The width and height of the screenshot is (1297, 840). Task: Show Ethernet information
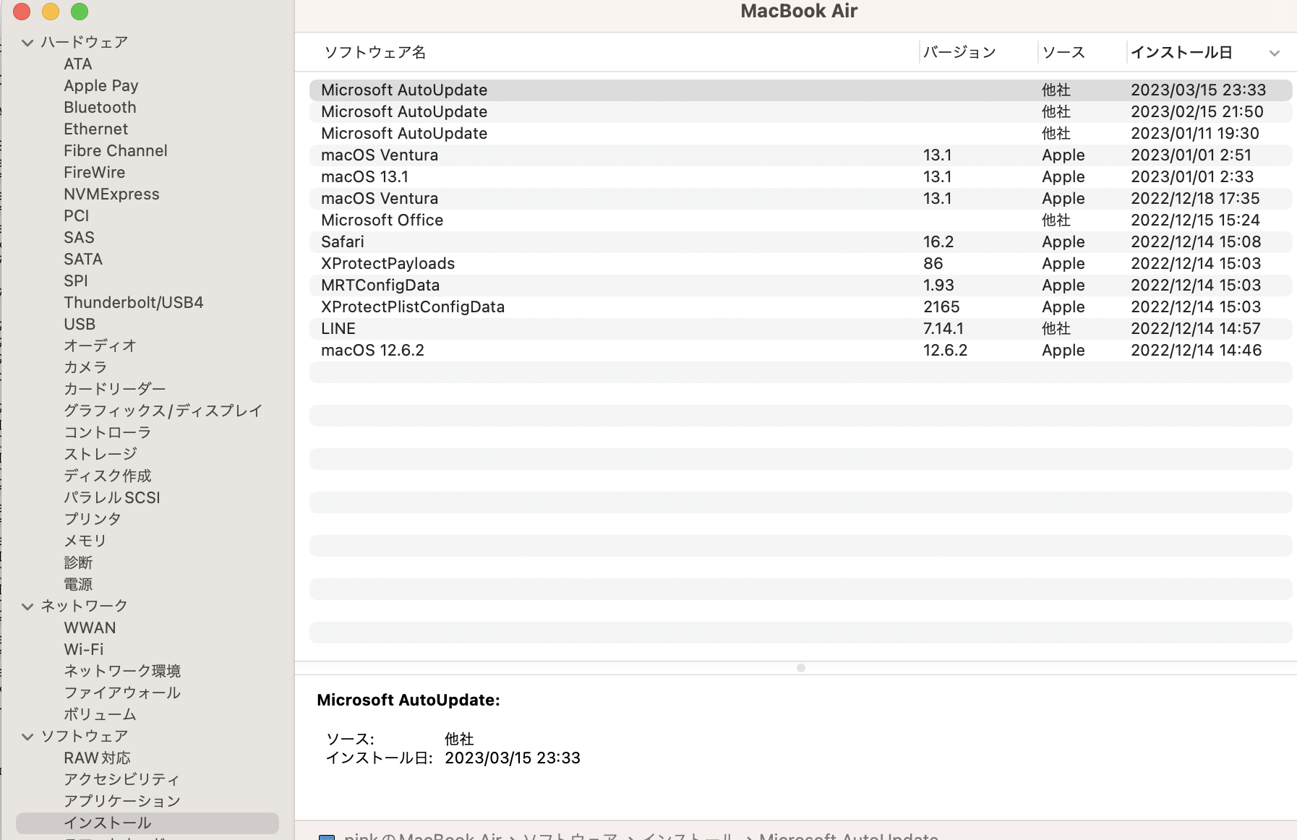[x=95, y=129]
